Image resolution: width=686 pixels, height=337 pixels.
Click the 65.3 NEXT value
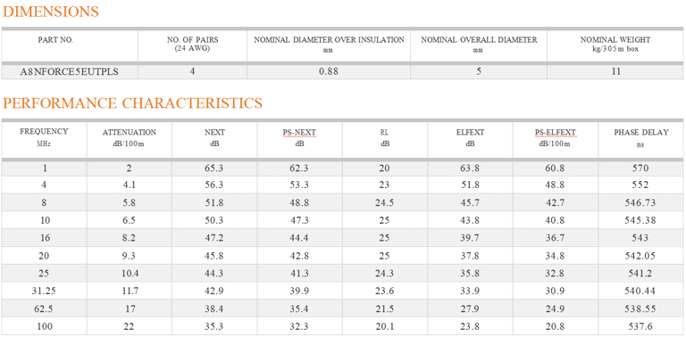pyautogui.click(x=214, y=168)
